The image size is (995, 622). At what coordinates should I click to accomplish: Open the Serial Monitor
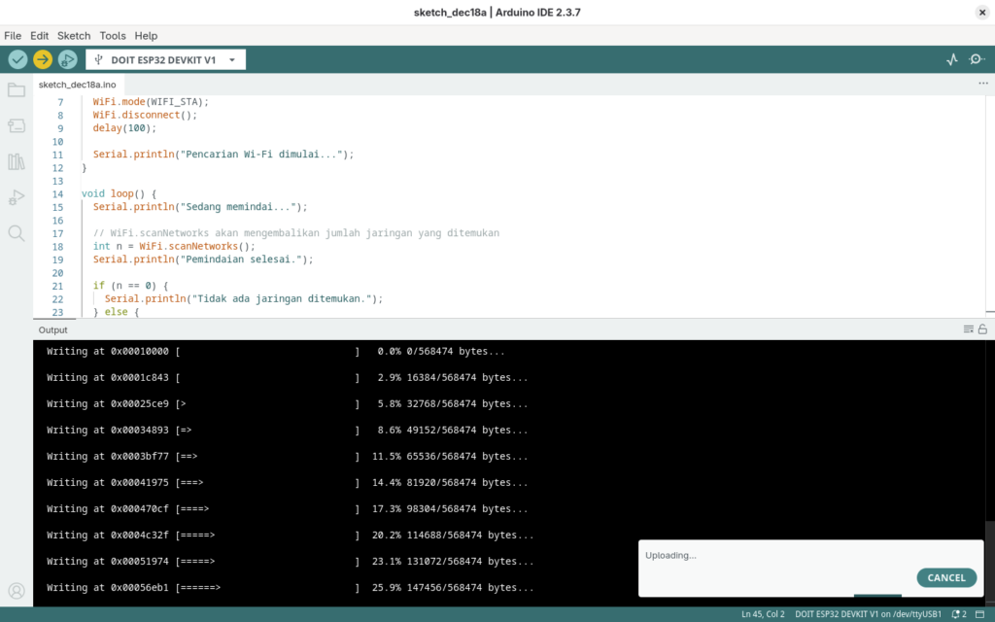pos(976,59)
